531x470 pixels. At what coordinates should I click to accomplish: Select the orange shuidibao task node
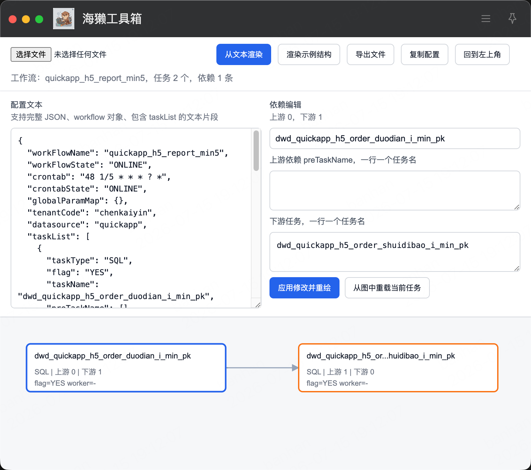click(x=398, y=368)
